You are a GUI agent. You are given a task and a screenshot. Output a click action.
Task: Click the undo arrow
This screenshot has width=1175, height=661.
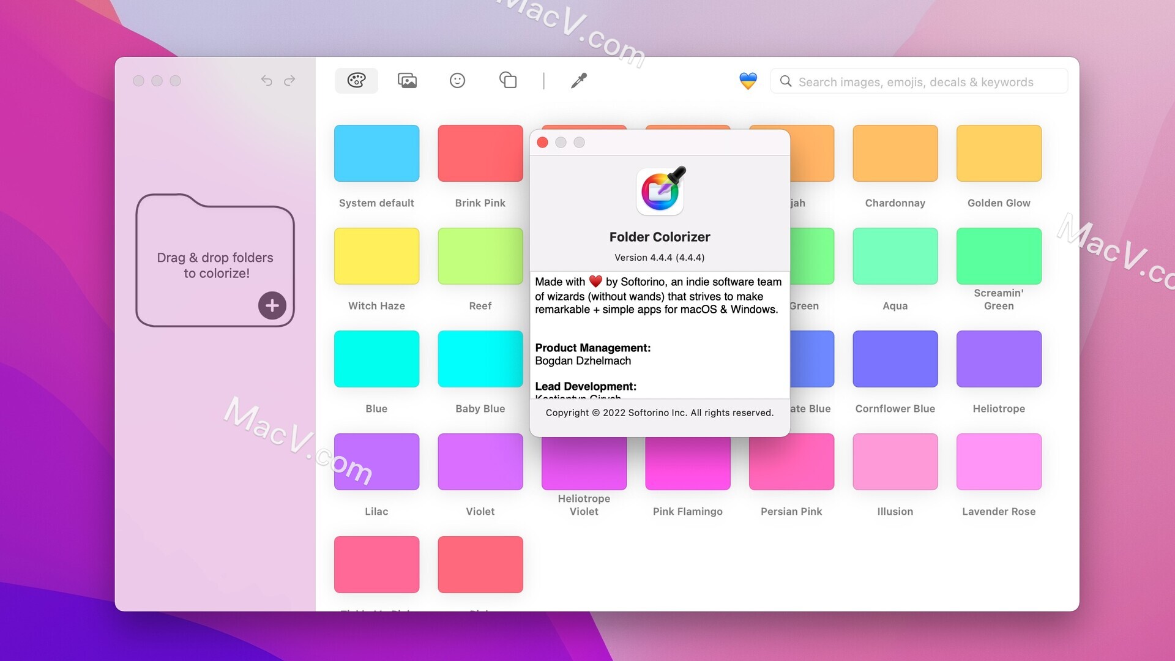pyautogui.click(x=266, y=80)
